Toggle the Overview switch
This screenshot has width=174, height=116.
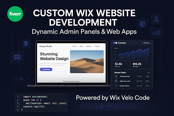pyautogui.click(x=115, y=43)
